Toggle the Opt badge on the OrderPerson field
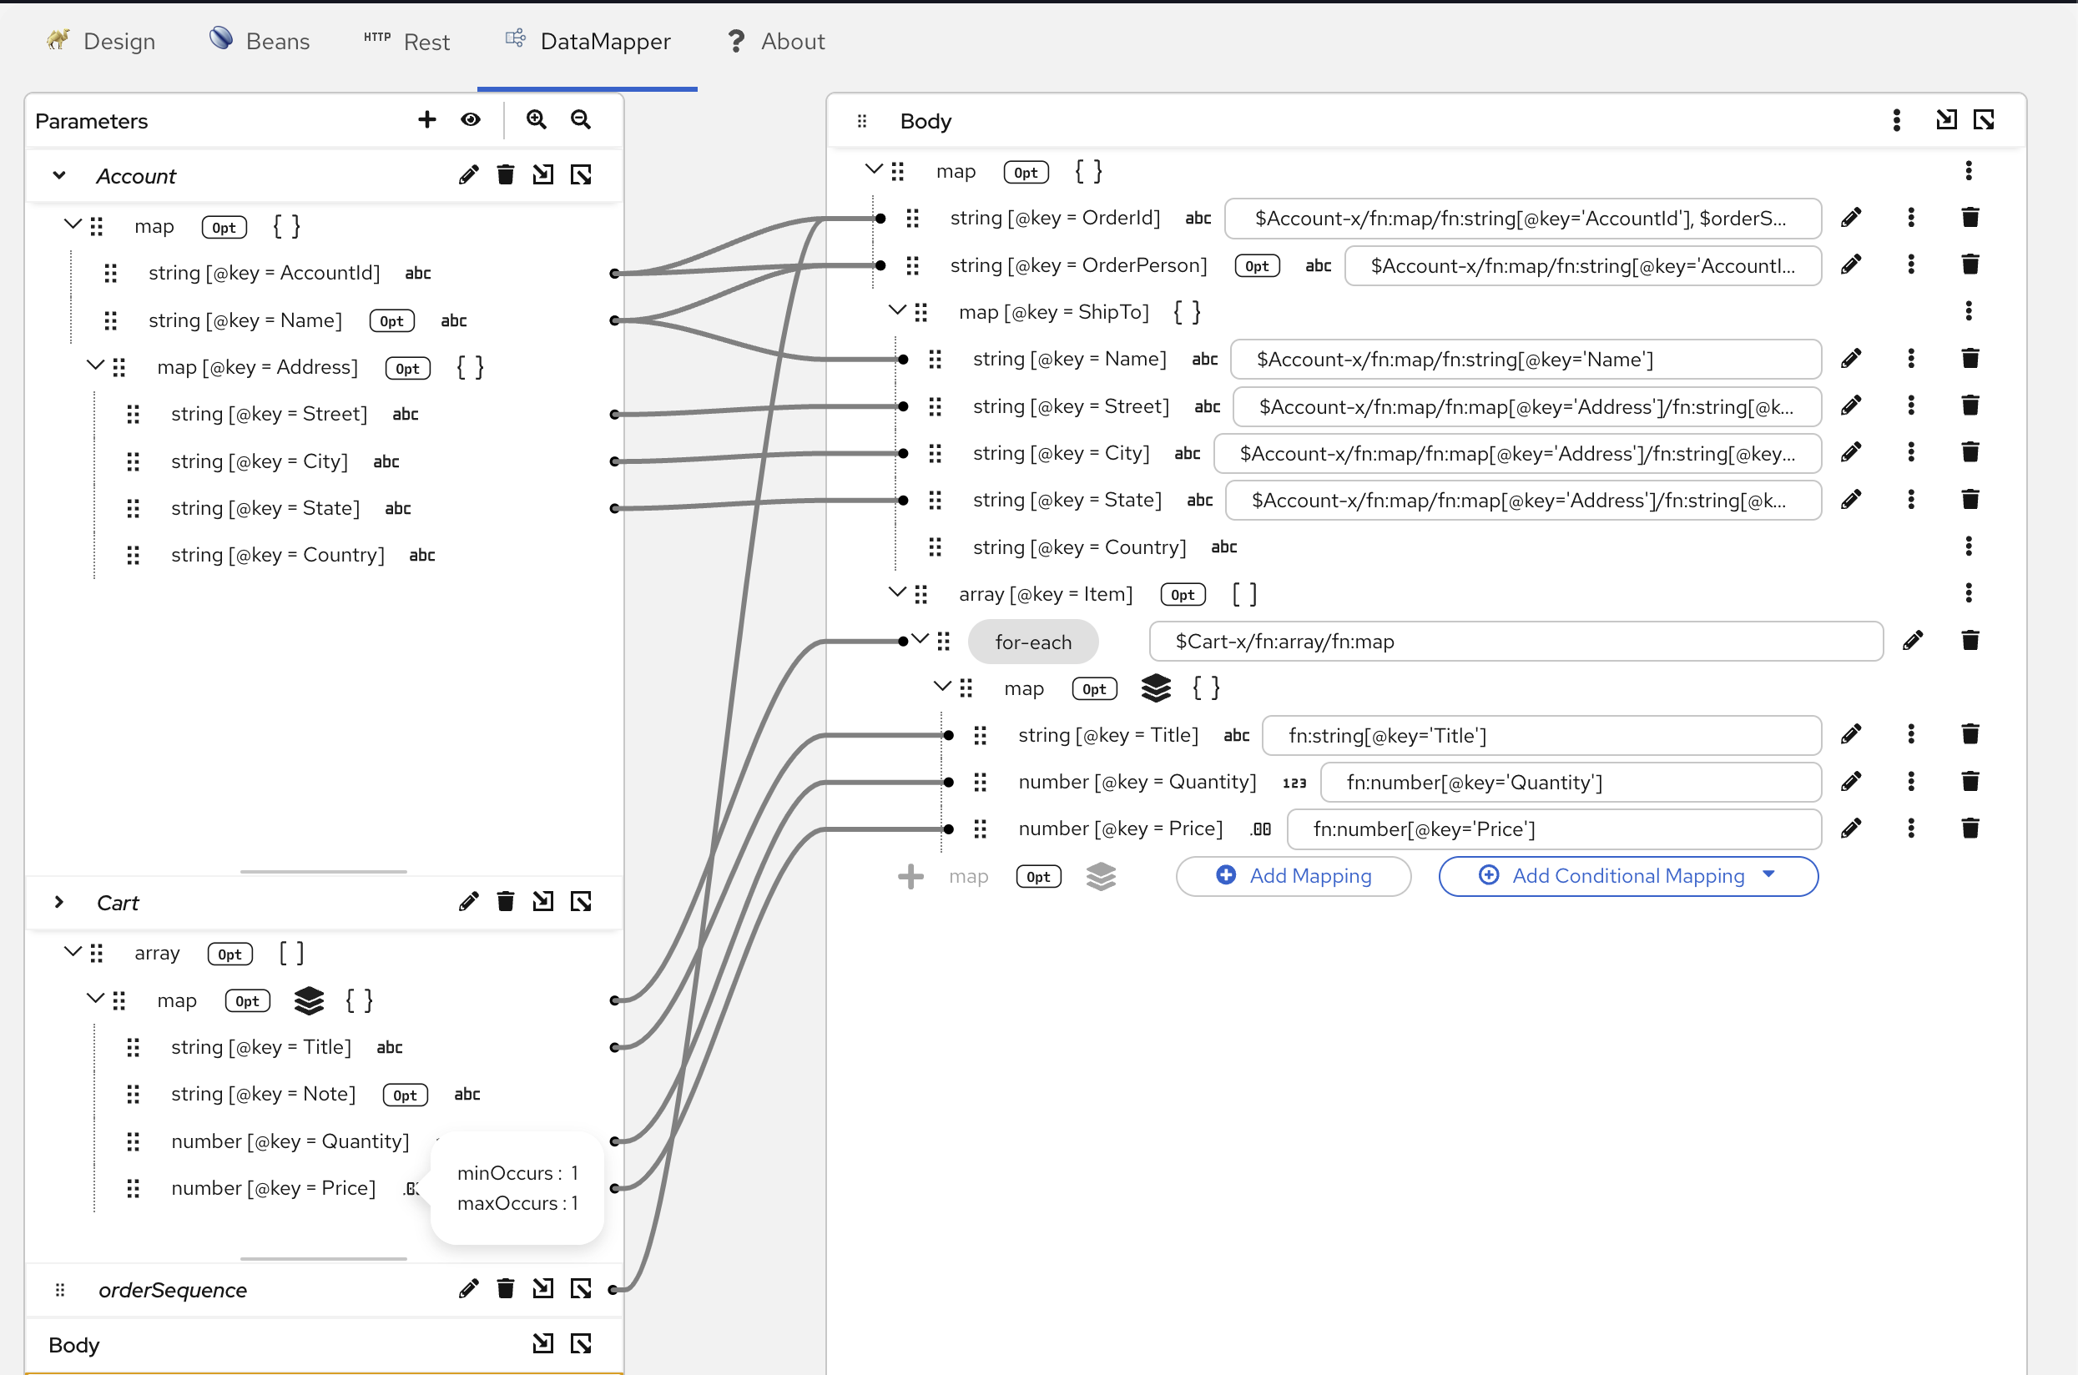 tap(1257, 264)
